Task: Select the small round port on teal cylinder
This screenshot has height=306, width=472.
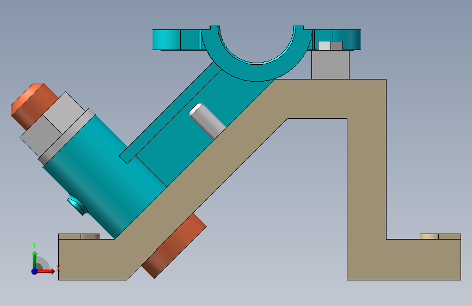Action: point(77,204)
